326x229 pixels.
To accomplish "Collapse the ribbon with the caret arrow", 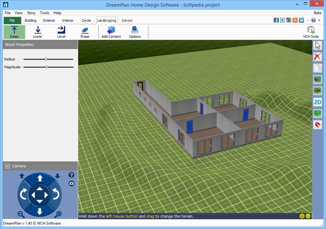I will click(308, 20).
